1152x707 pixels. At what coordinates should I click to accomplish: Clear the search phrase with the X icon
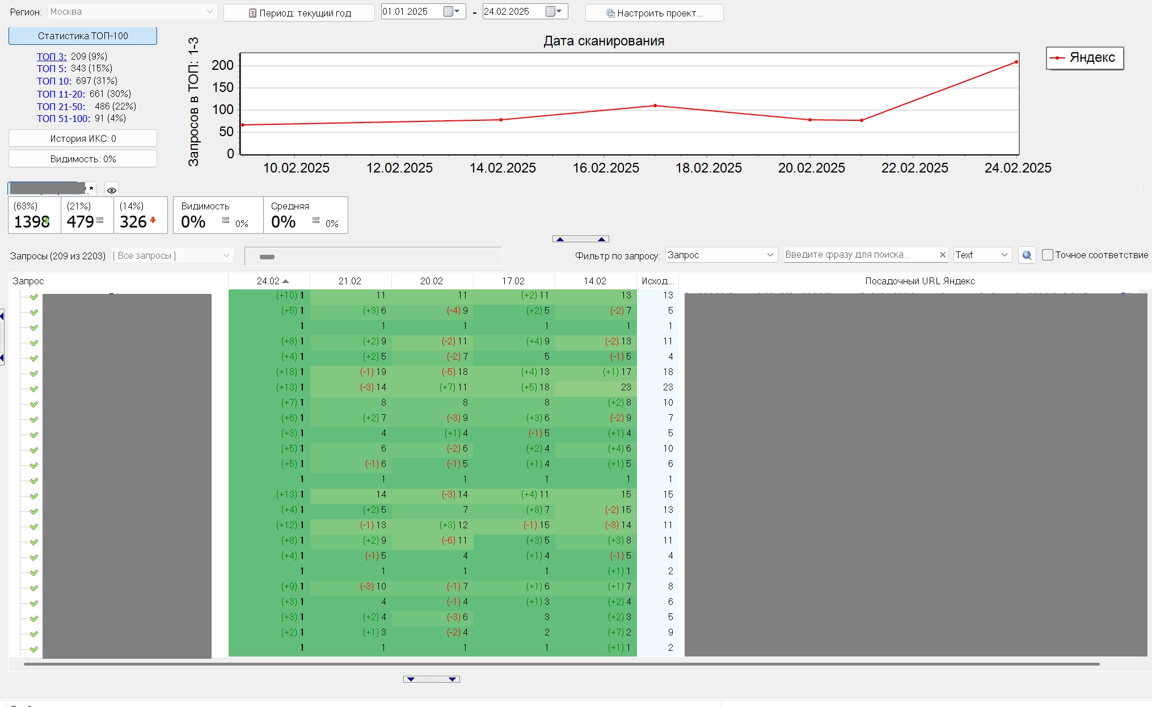coord(943,255)
